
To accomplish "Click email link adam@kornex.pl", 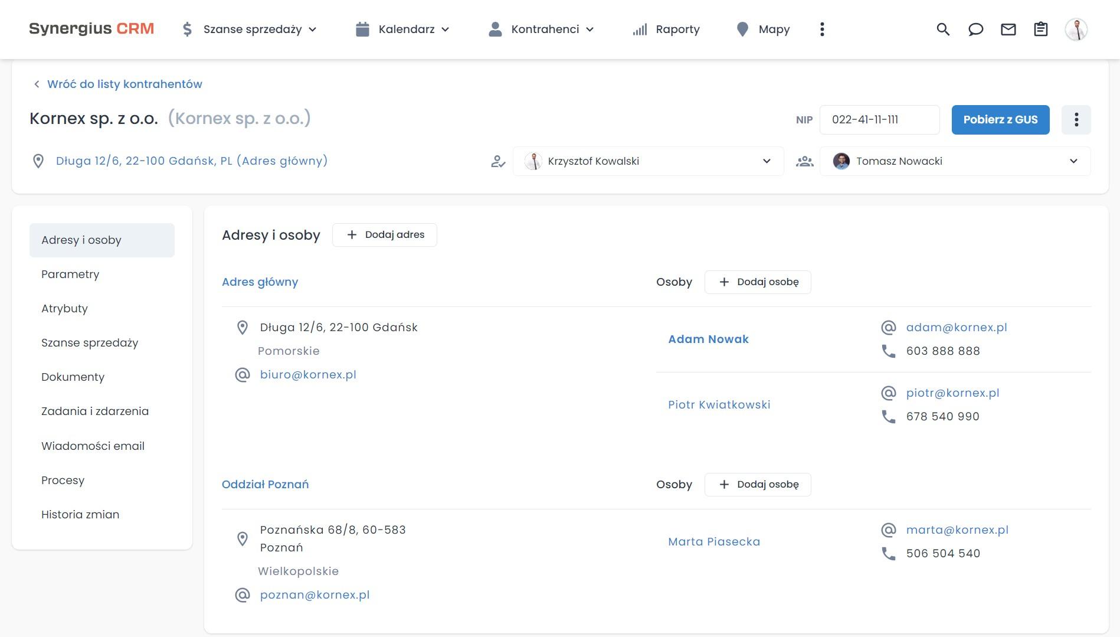I will tap(957, 328).
